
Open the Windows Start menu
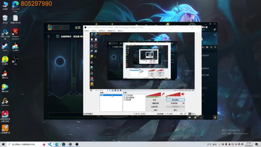coord(3,144)
